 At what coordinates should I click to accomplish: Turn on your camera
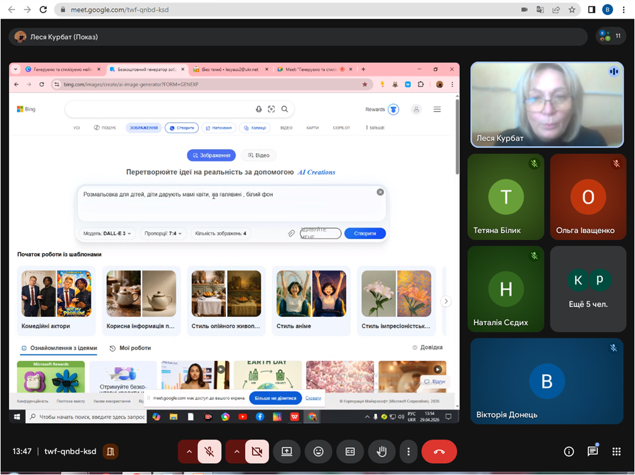[x=257, y=452]
